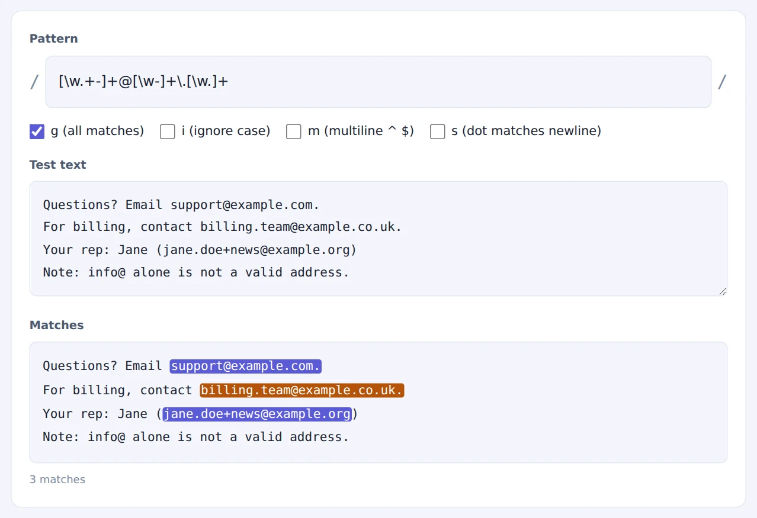Click 'Your rep: Jane' line in test text
757x518 pixels.
click(x=200, y=250)
